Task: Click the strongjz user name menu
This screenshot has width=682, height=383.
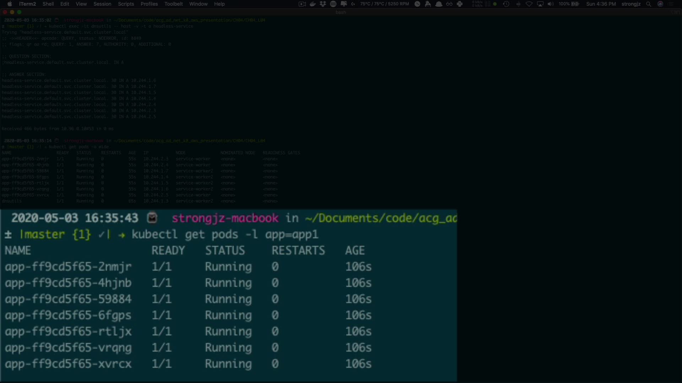Action: [x=631, y=4]
